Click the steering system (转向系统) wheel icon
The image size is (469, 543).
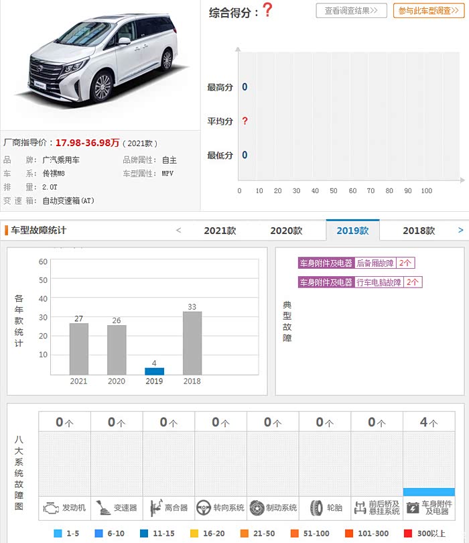coord(203,507)
